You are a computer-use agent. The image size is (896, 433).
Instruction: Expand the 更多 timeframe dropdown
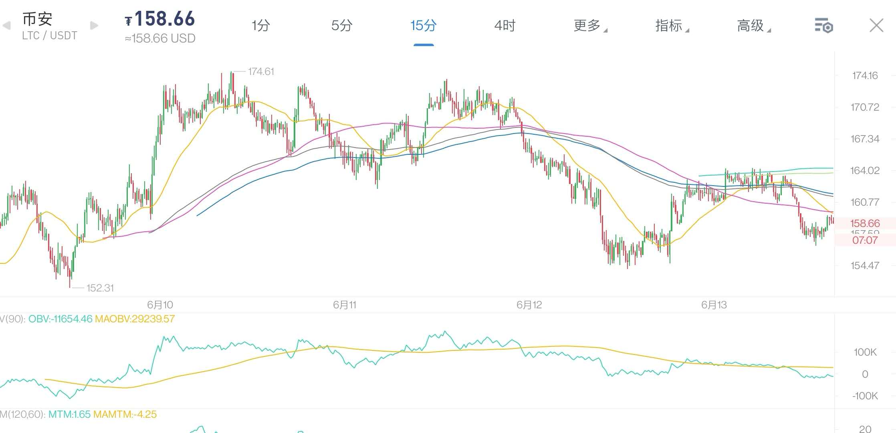point(590,26)
